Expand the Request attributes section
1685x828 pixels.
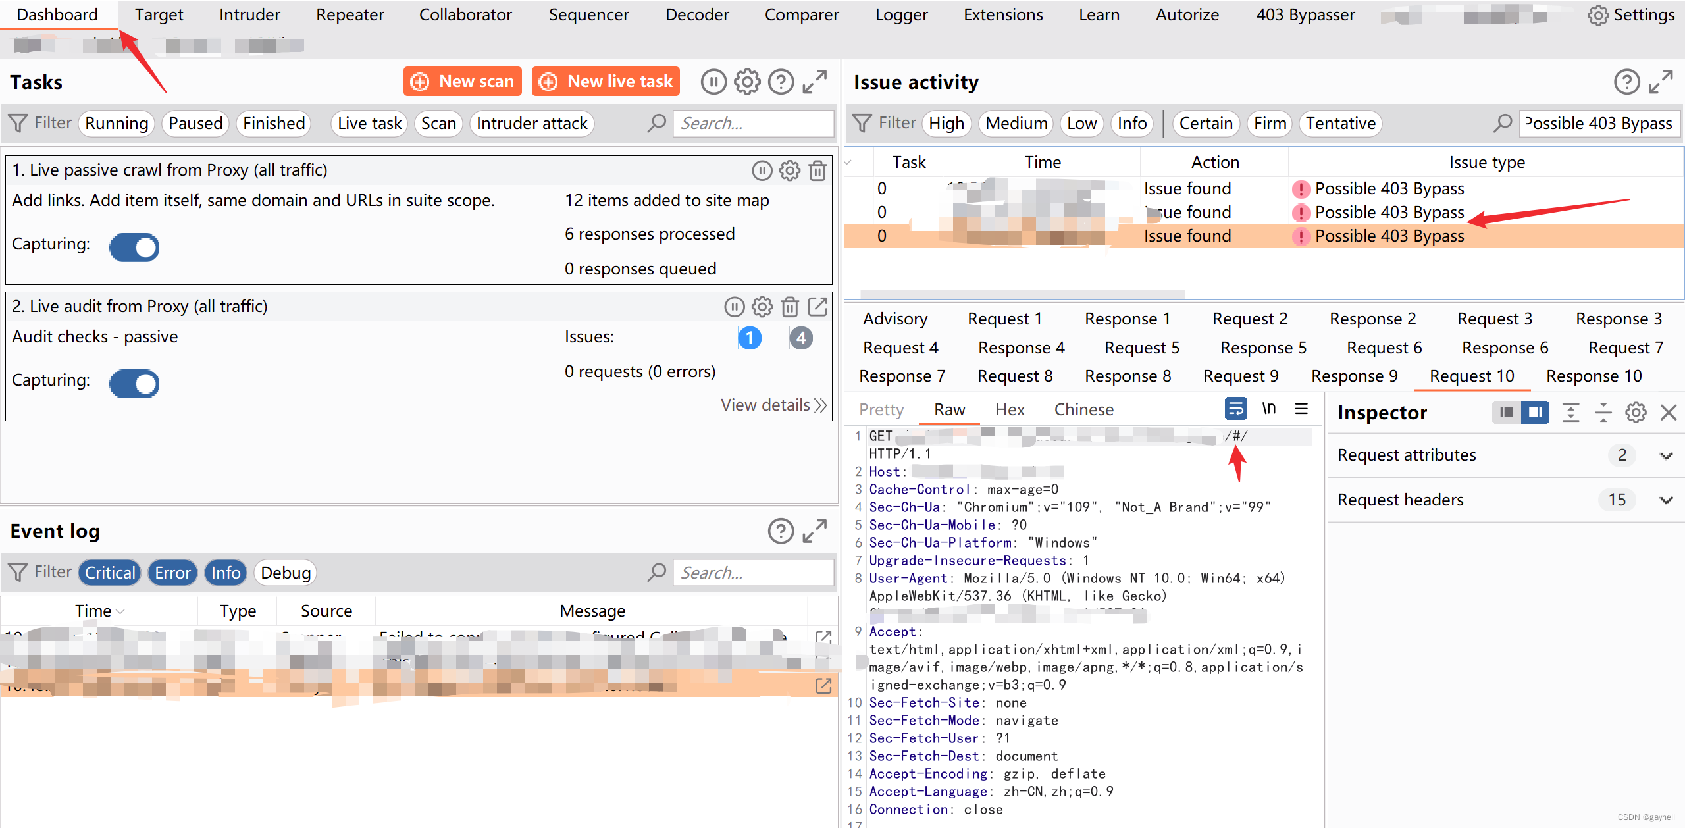point(1666,455)
